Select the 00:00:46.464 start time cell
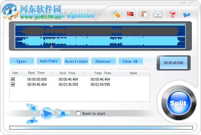 pos(37,84)
